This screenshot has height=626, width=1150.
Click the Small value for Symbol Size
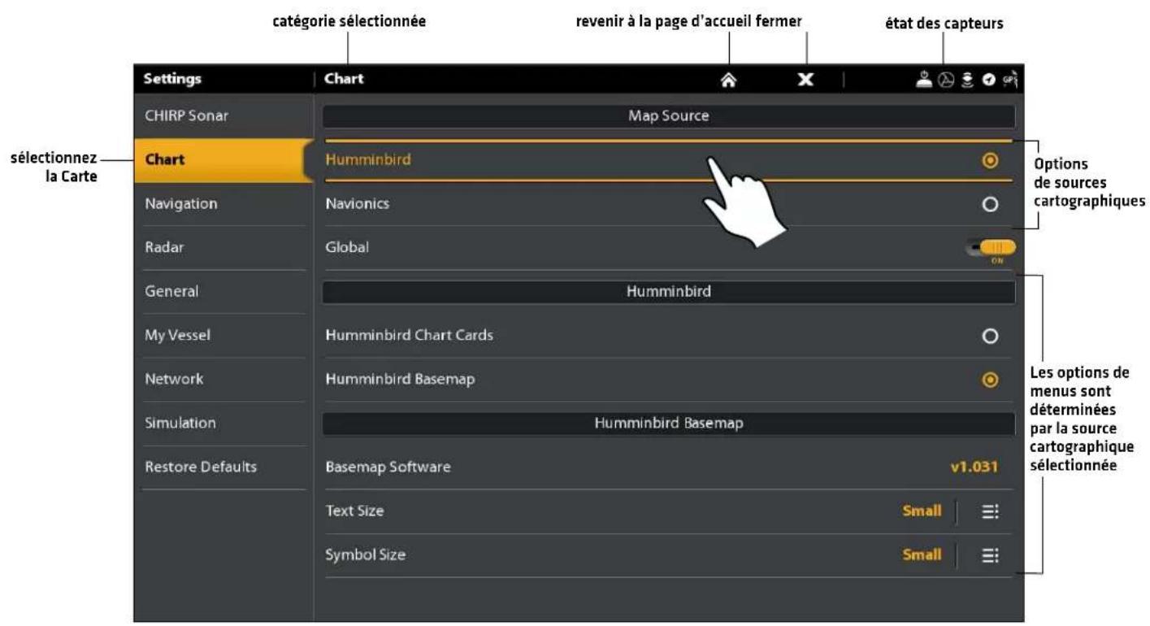[922, 555]
